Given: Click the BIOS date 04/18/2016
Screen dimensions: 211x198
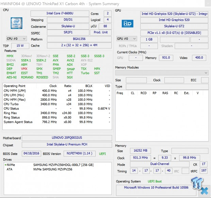Looking at the screenshot, I should coord(31,153).
